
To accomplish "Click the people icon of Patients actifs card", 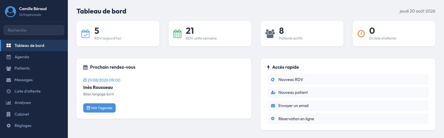I will point(270,34).
